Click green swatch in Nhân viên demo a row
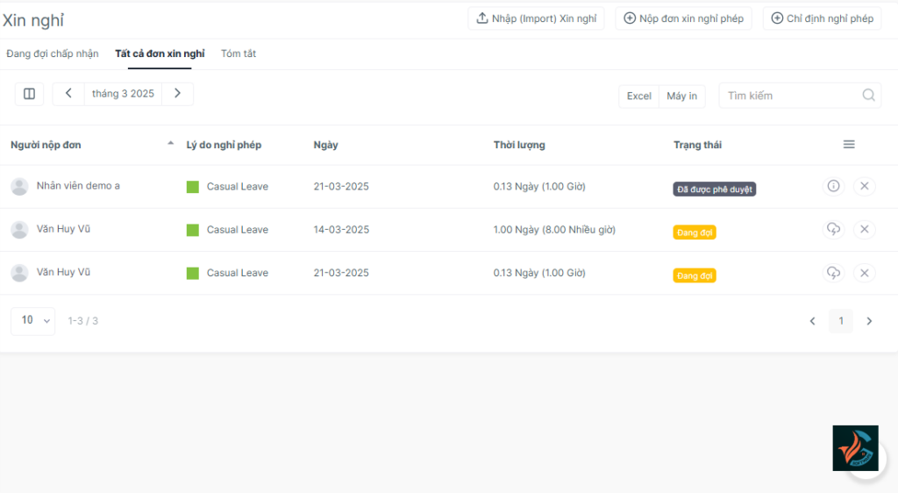This screenshot has height=493, width=898. click(192, 187)
